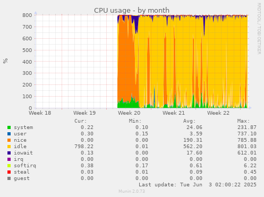
Task: Click the '%' y-axis unit label
Action: 5,61
